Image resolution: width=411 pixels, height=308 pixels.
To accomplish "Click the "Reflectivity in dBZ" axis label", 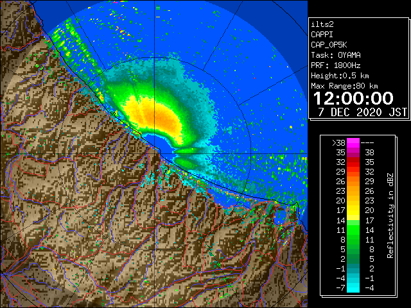I will pos(390,216).
